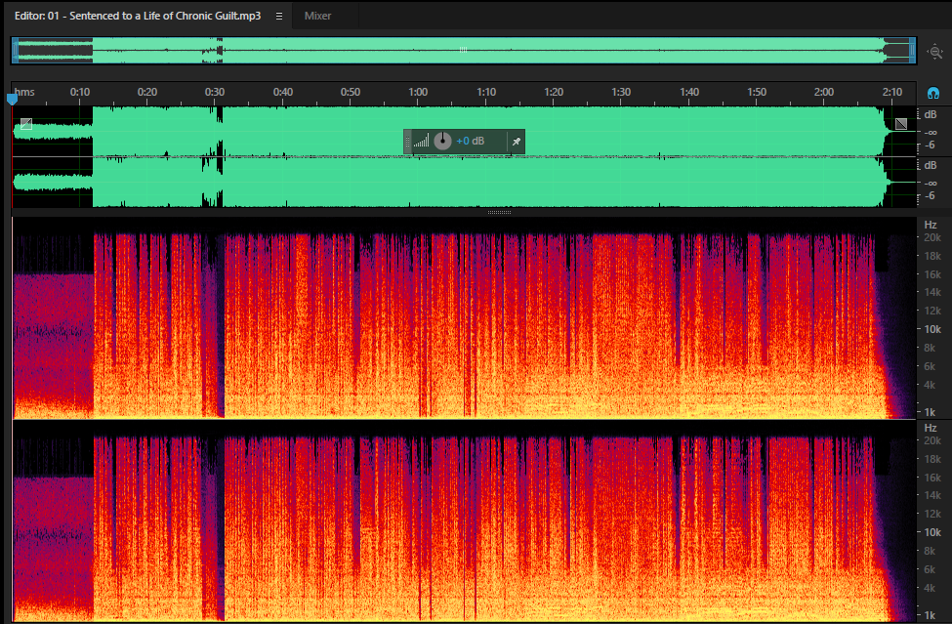Click the bottom spectrogram Hz label
Screen dimensions: 952x624
click(931, 428)
